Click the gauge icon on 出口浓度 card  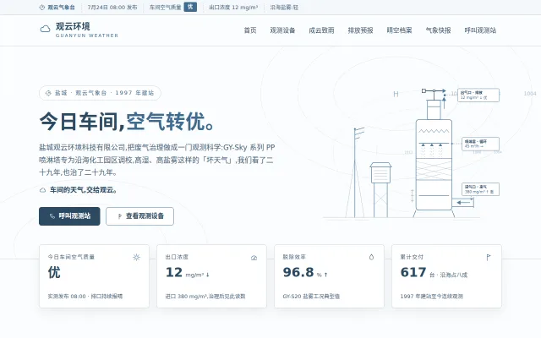click(x=254, y=258)
